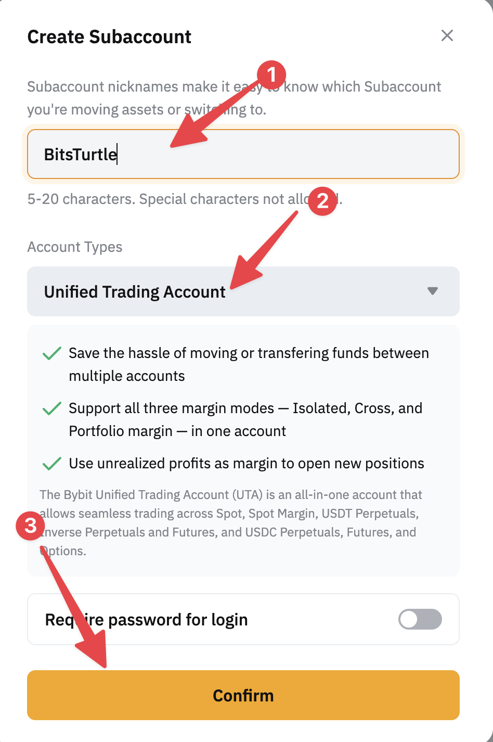Close the Create Subaccount dialog

coord(447,36)
